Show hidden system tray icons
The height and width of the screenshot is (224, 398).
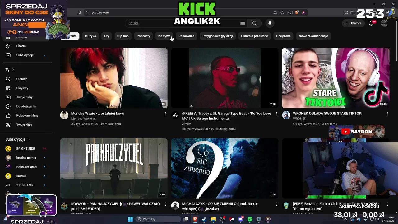tap(345, 219)
